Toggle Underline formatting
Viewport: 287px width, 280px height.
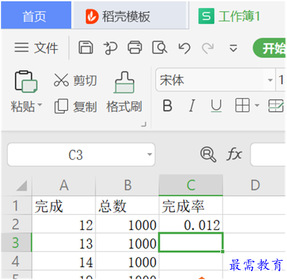(216, 106)
